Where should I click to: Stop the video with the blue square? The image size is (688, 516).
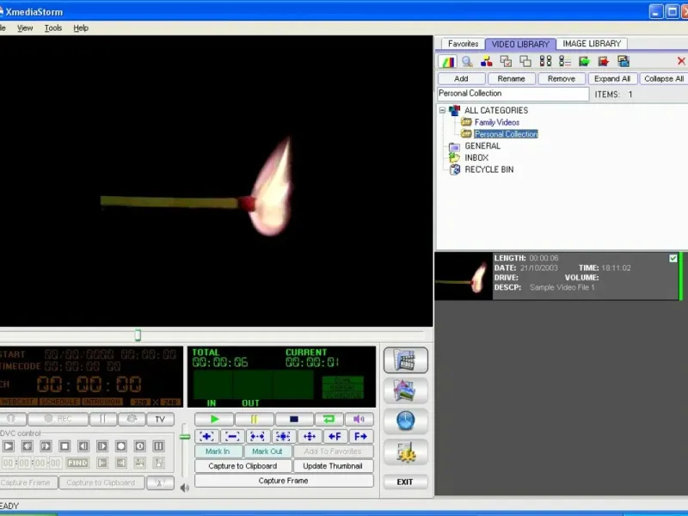294,419
